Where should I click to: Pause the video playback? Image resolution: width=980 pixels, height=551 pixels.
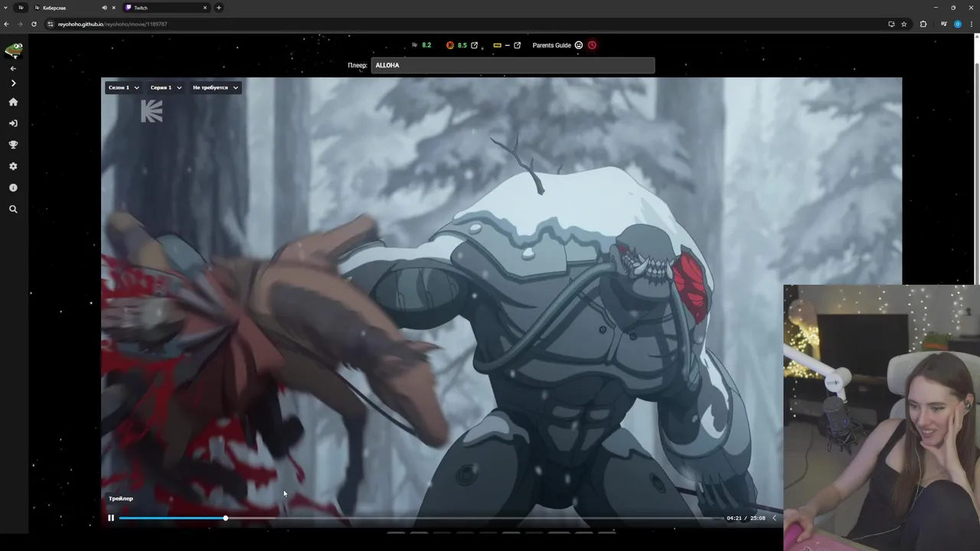(111, 518)
